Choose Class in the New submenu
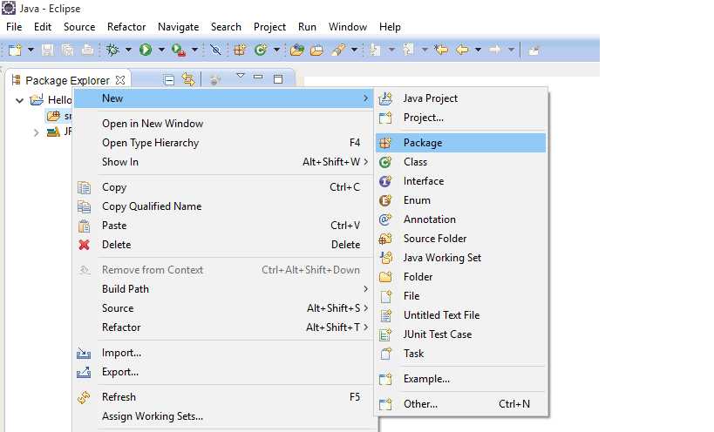The height and width of the screenshot is (432, 714). point(461,162)
